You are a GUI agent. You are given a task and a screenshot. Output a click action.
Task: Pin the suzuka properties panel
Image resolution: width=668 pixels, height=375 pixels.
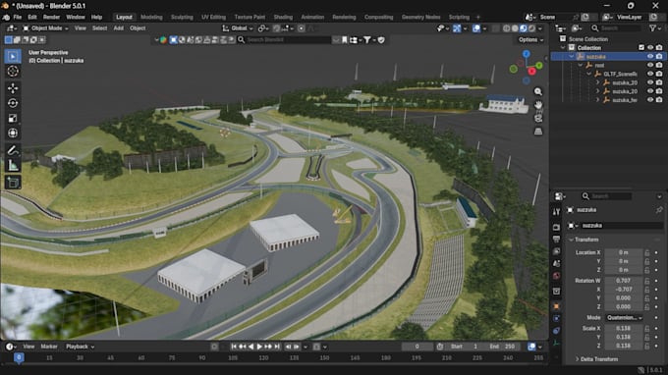tap(659, 210)
